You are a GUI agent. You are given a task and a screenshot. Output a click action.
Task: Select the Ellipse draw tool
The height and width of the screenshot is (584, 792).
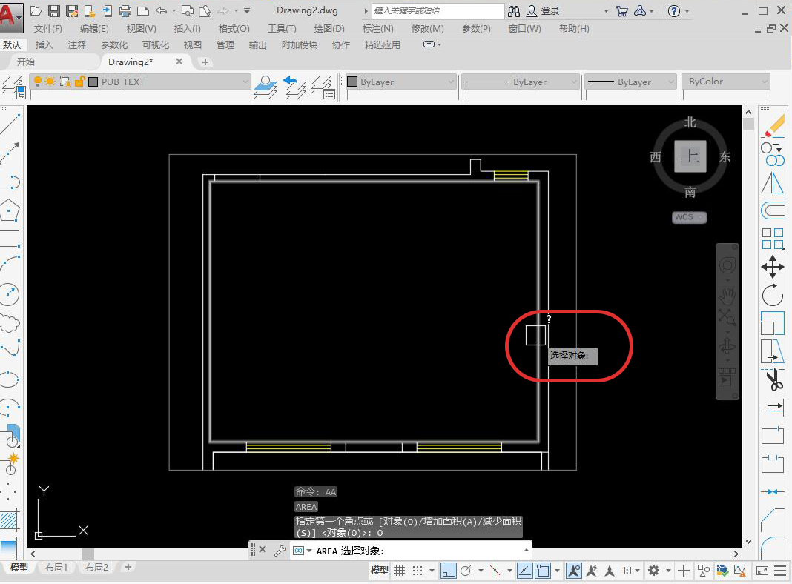(10, 379)
